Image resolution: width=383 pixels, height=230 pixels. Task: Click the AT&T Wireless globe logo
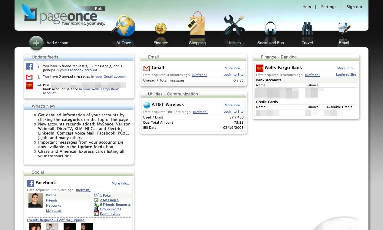pyautogui.click(x=147, y=105)
